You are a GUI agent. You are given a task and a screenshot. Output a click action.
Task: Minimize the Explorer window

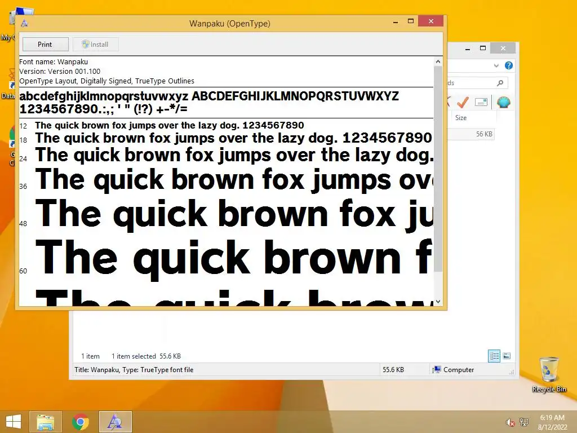coord(468,48)
